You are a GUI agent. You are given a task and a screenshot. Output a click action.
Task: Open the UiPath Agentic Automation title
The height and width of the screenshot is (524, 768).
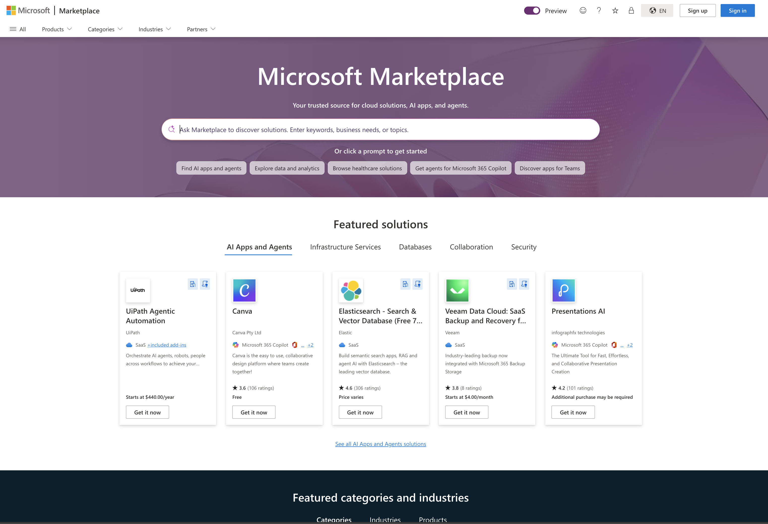coord(150,316)
